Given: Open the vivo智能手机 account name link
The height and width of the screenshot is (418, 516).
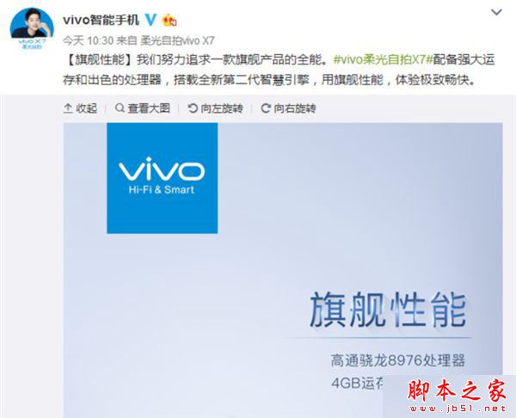Looking at the screenshot, I should [101, 20].
